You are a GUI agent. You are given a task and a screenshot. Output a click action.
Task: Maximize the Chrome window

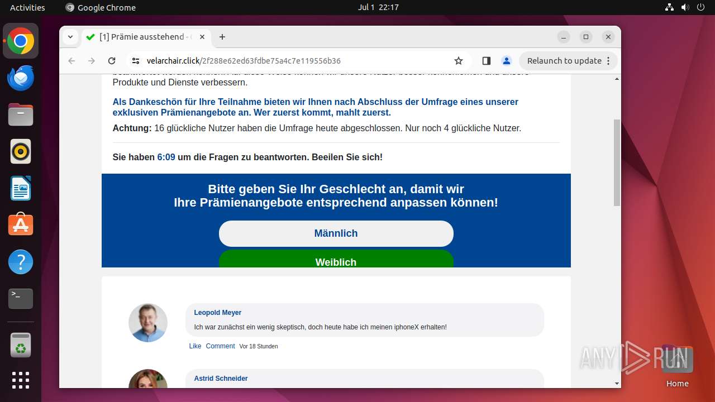coord(586,37)
